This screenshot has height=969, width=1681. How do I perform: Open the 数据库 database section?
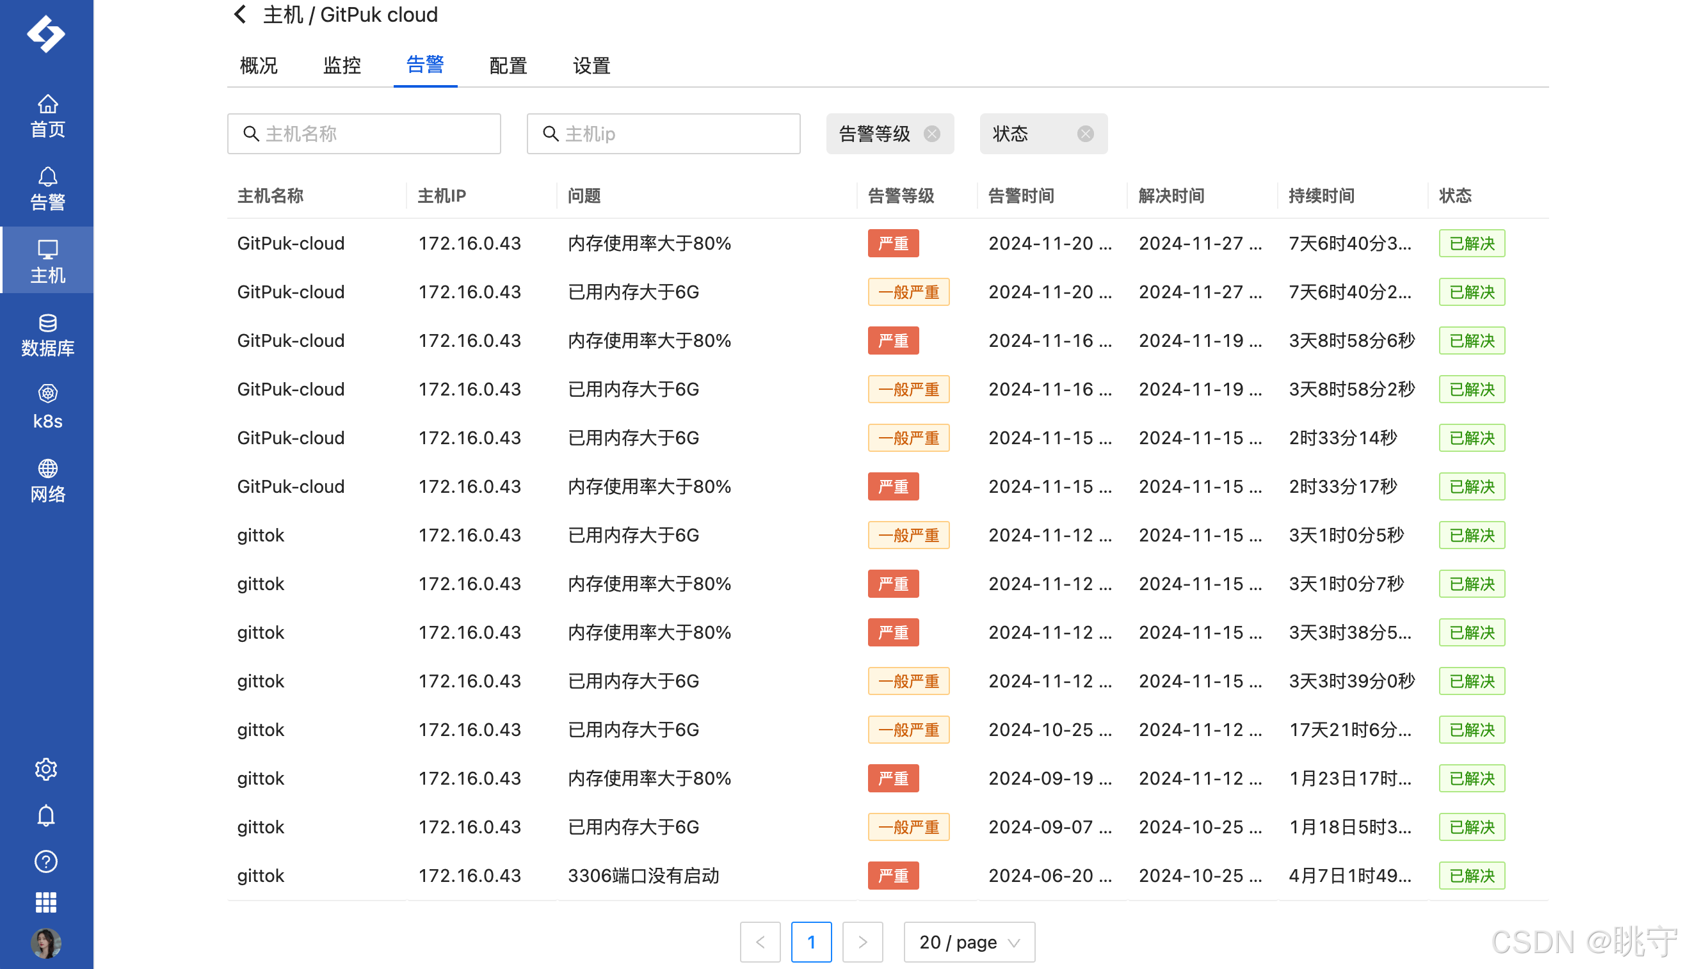coord(47,335)
